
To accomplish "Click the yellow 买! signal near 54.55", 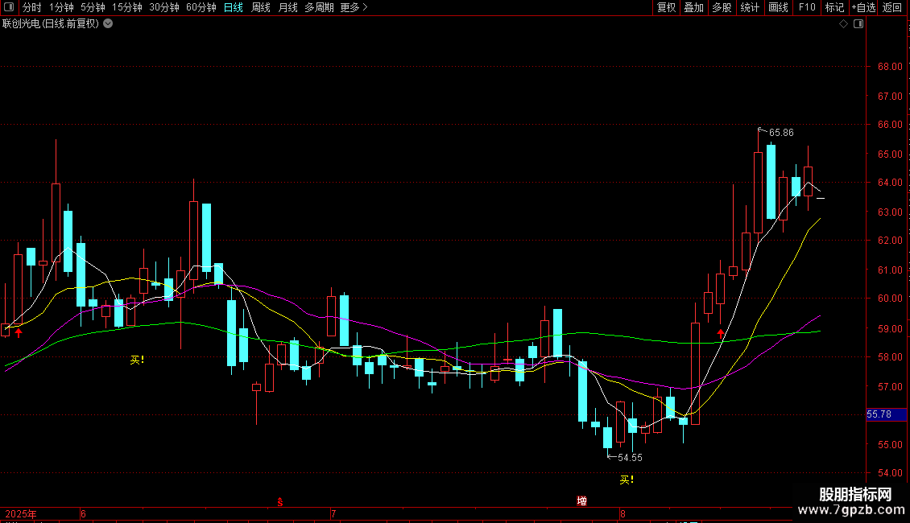I will coord(627,480).
